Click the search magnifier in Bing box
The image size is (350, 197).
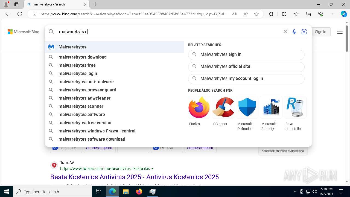(51, 32)
